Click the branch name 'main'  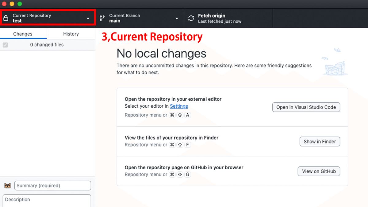[x=115, y=21]
